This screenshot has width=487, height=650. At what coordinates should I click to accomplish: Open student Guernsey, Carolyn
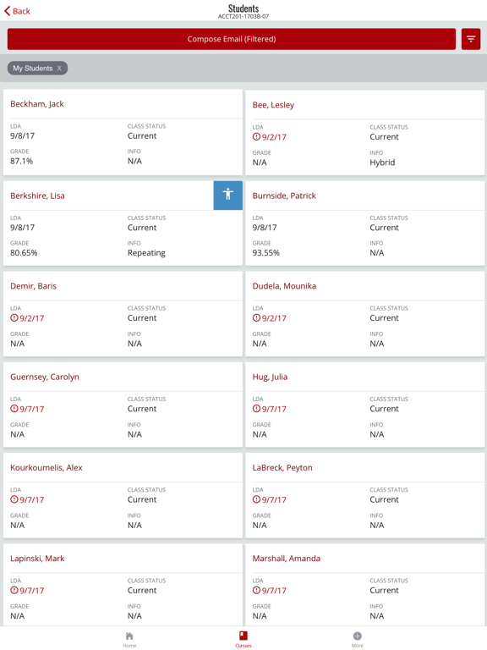tap(44, 377)
